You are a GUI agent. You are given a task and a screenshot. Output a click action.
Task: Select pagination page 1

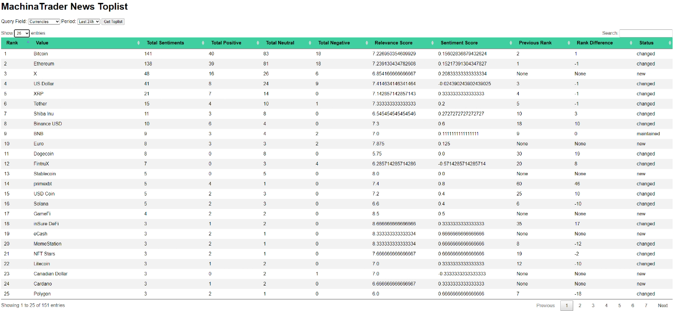point(566,306)
